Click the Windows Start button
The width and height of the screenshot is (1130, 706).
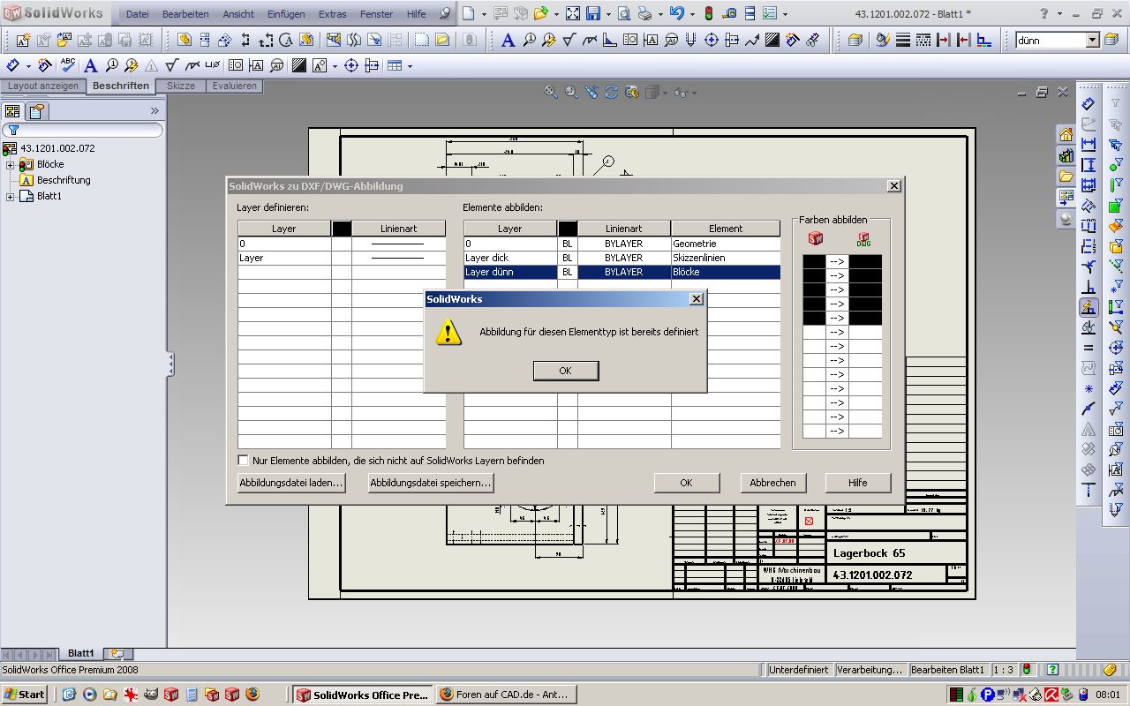point(25,695)
